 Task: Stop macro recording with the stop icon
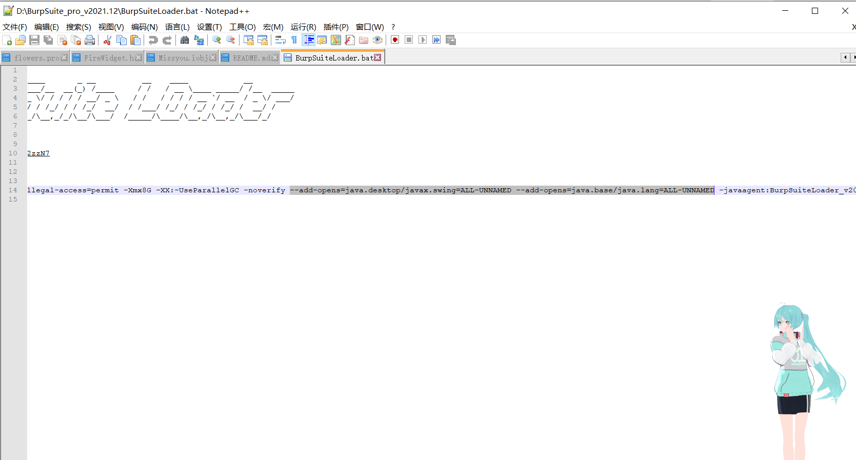tap(409, 40)
